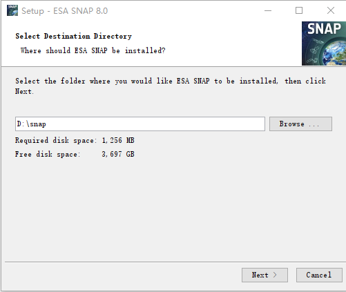Image resolution: width=346 pixels, height=292 pixels.
Task: Maximize the ESA SNAP Setup window
Action: pyautogui.click(x=299, y=10)
